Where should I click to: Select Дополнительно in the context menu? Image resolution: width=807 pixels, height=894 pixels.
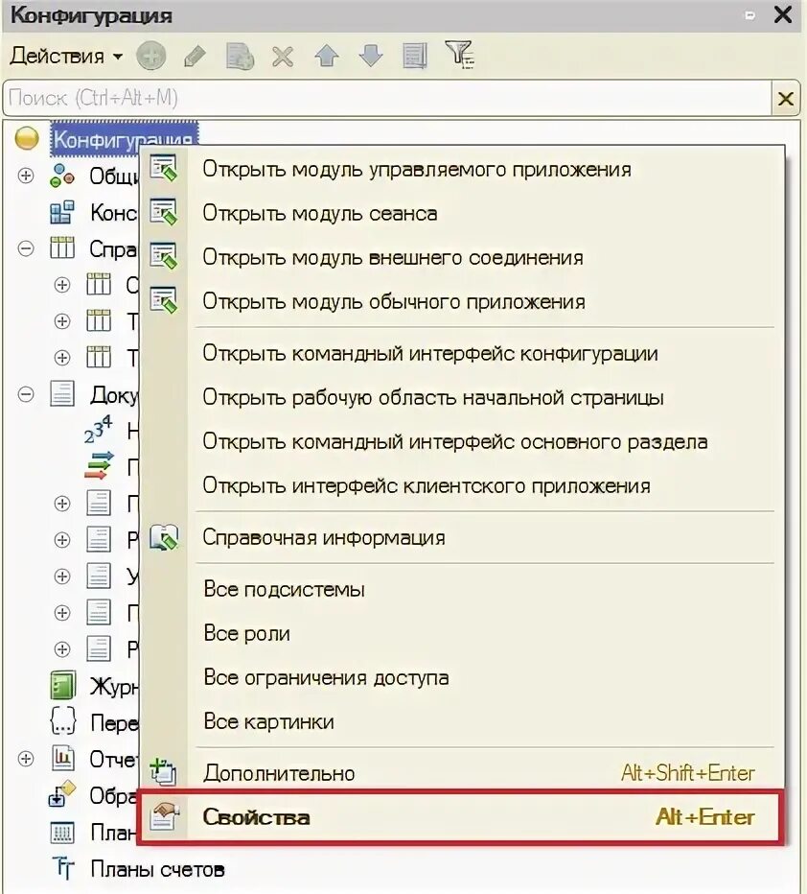278,773
